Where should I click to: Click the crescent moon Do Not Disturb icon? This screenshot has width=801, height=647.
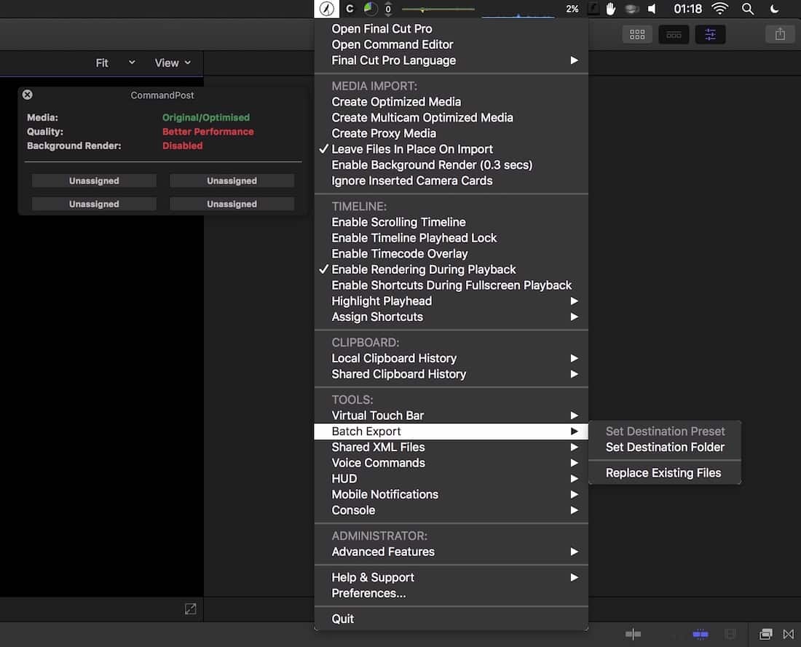[x=775, y=9]
